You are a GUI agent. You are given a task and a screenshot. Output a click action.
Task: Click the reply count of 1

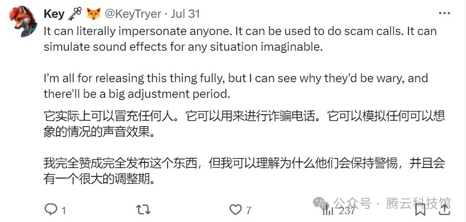(63, 210)
